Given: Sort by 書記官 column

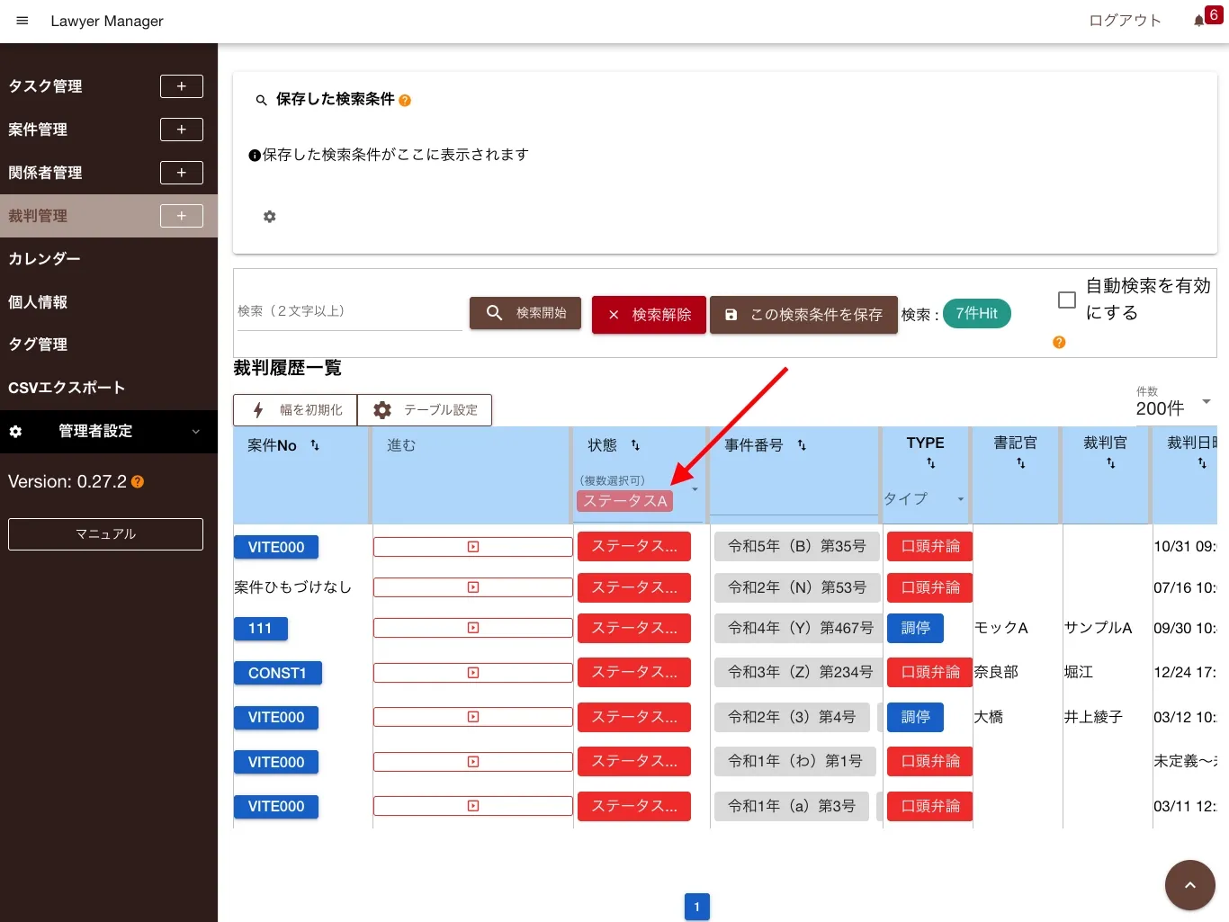Looking at the screenshot, I should point(1021,463).
